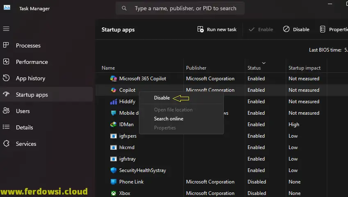The image size is (348, 197).
Task: Open the hamburger navigation menu icon
Action: pos(6,29)
